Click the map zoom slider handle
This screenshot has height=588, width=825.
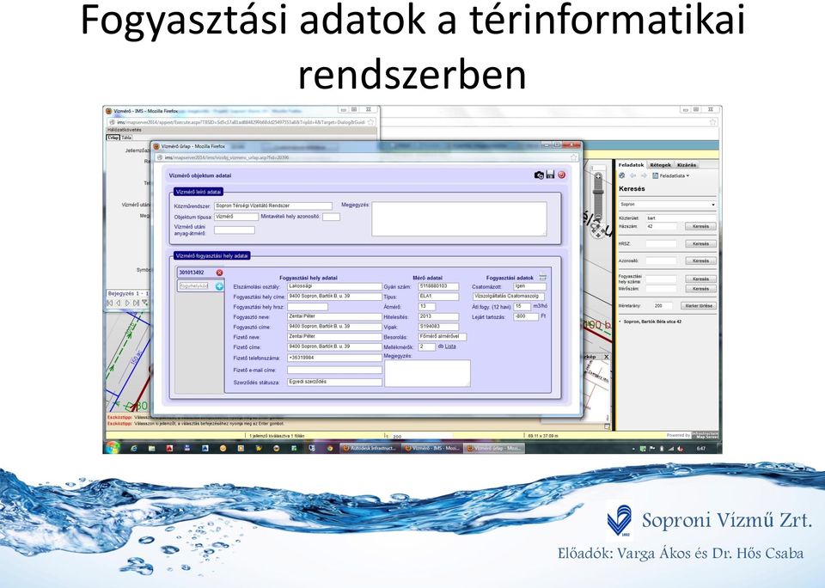[598, 193]
